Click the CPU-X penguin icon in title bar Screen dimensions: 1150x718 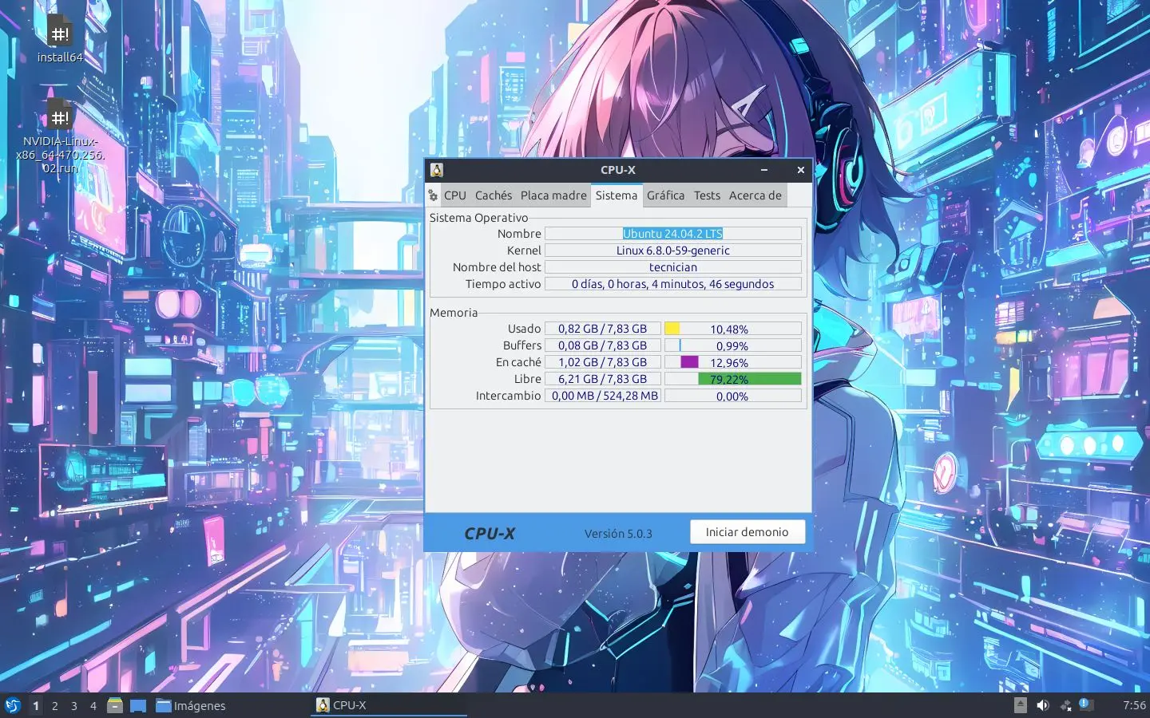point(436,170)
